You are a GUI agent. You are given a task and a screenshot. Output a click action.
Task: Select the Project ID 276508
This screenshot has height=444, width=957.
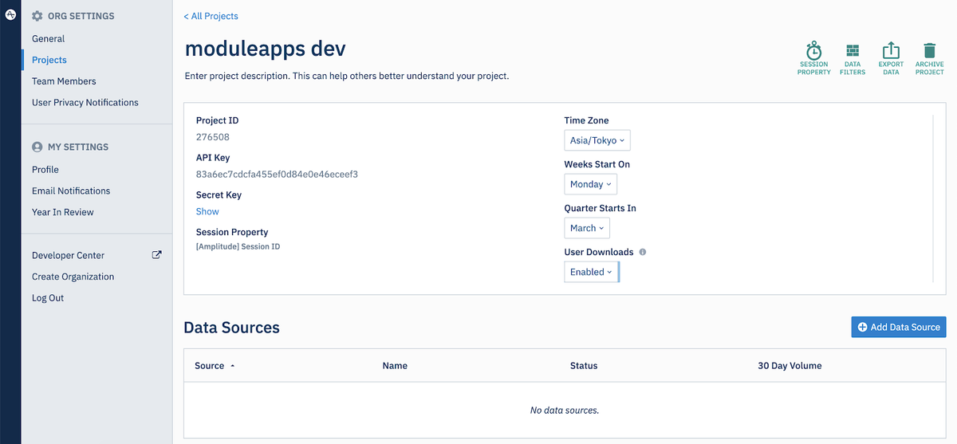pos(212,137)
